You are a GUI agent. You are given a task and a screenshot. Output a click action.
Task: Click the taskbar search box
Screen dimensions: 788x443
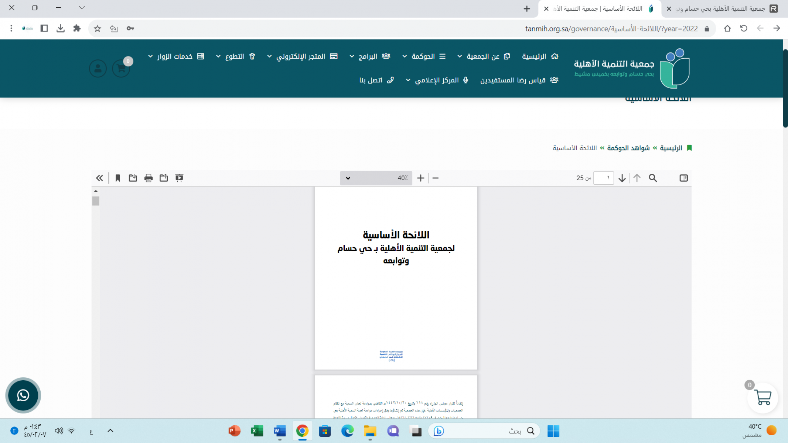pos(484,431)
